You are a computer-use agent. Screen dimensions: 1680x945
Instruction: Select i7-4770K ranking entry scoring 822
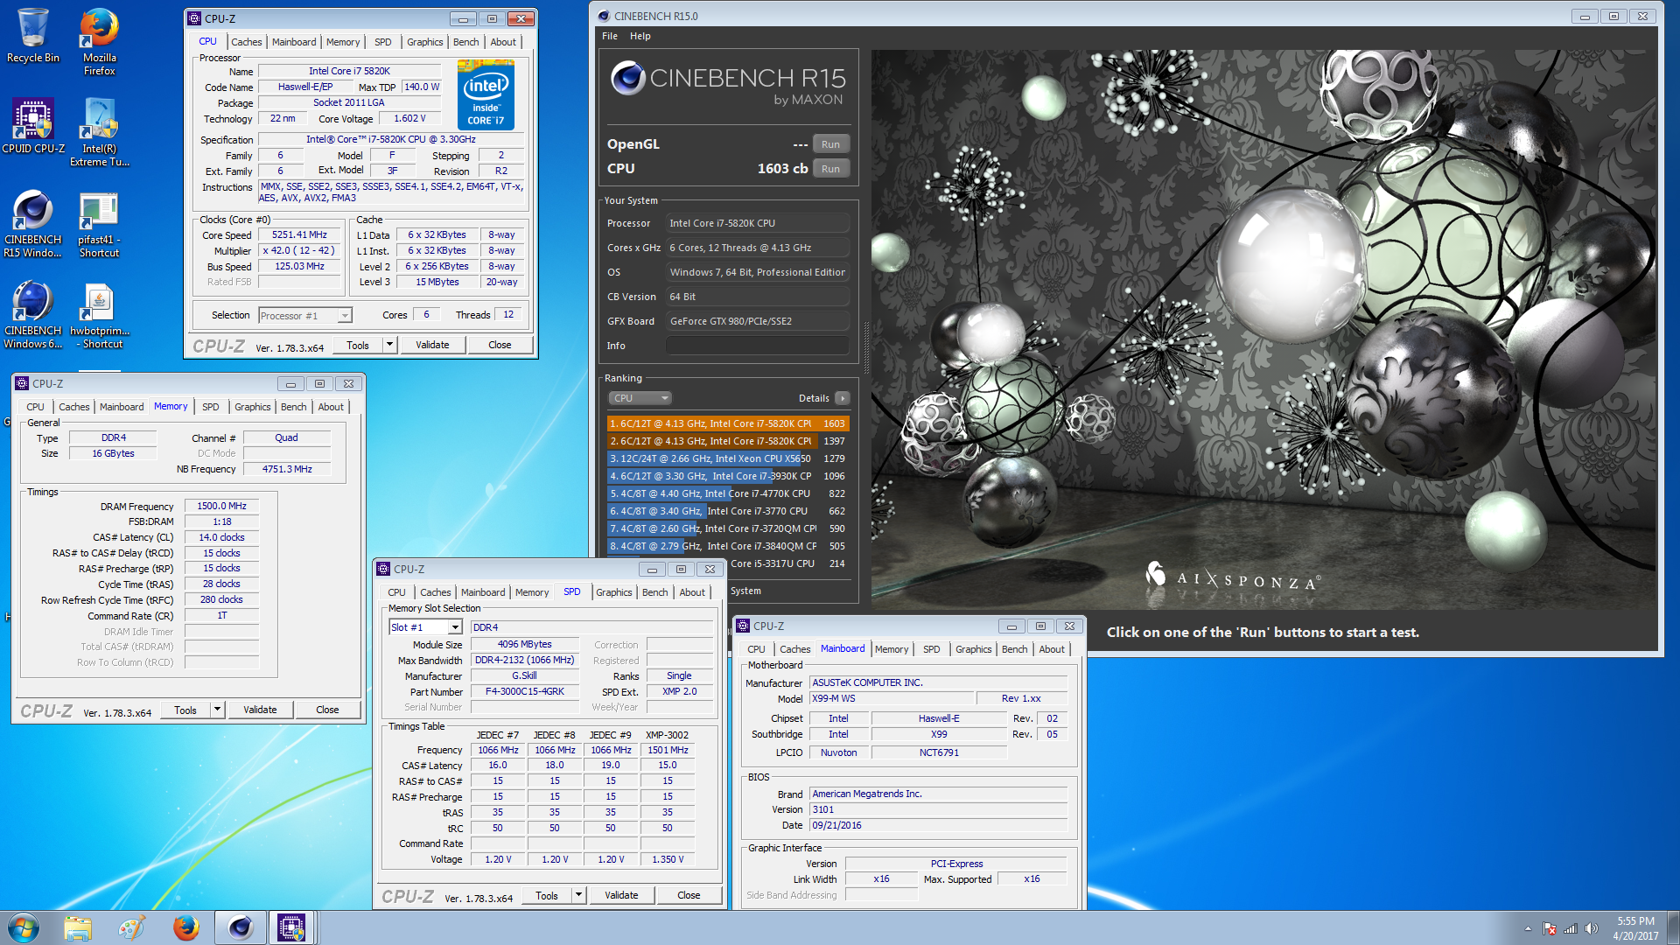[x=728, y=493]
